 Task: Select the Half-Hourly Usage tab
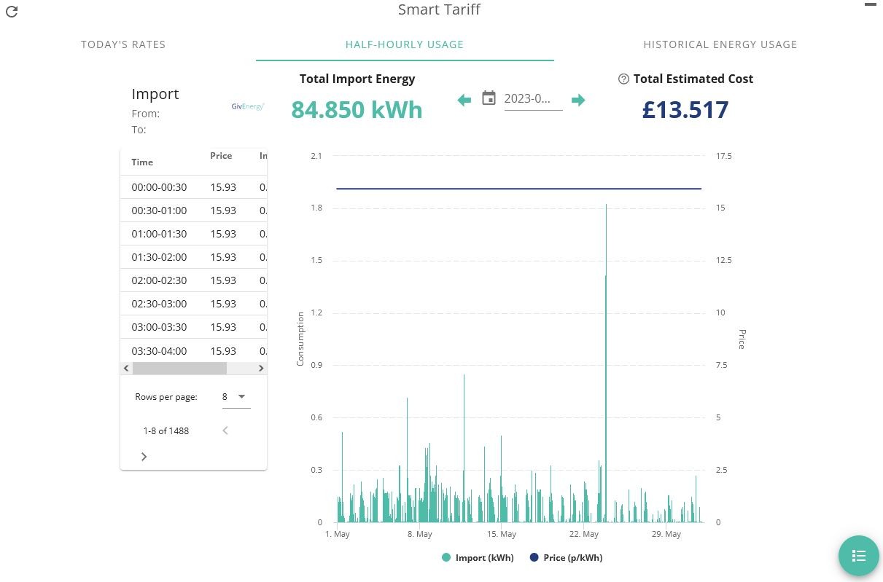click(x=405, y=44)
